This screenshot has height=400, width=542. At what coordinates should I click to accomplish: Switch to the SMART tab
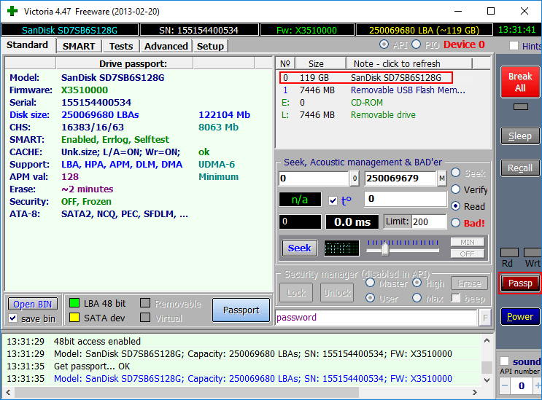[79, 46]
